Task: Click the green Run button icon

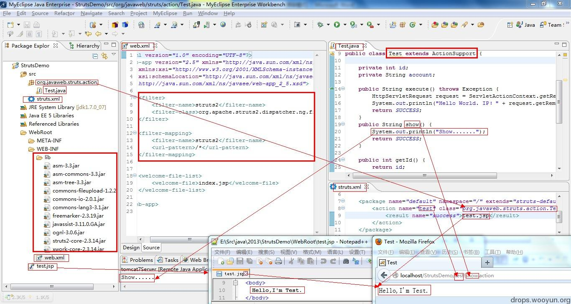Action: [337, 25]
